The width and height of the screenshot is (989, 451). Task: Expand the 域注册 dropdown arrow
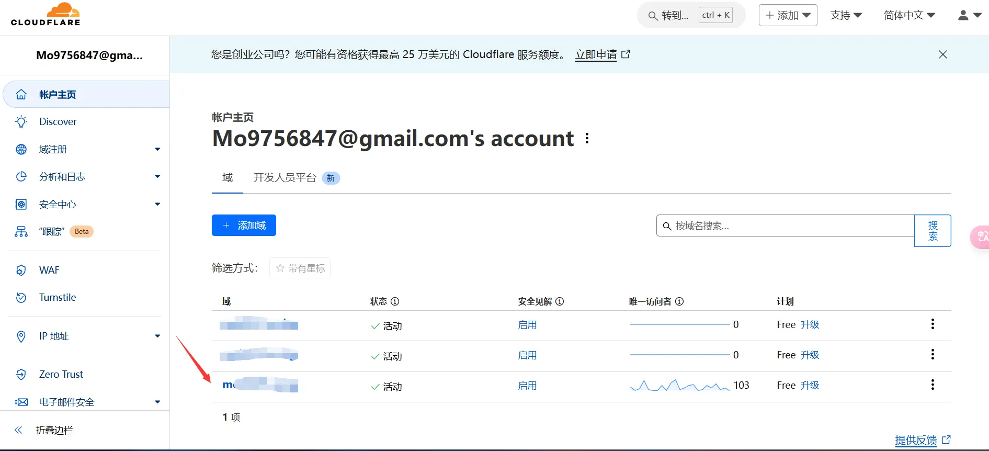pyautogui.click(x=157, y=149)
